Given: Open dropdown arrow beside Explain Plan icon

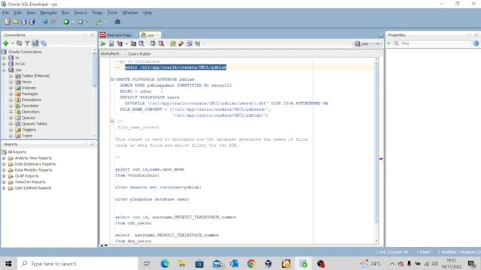Looking at the screenshot, I should coord(126,43).
